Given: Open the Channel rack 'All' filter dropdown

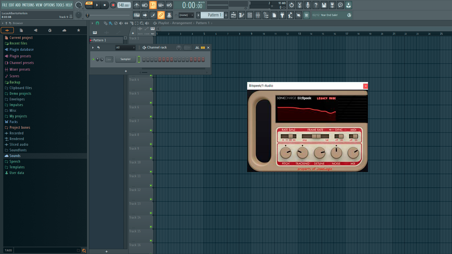Looking at the screenshot, I should (125, 48).
